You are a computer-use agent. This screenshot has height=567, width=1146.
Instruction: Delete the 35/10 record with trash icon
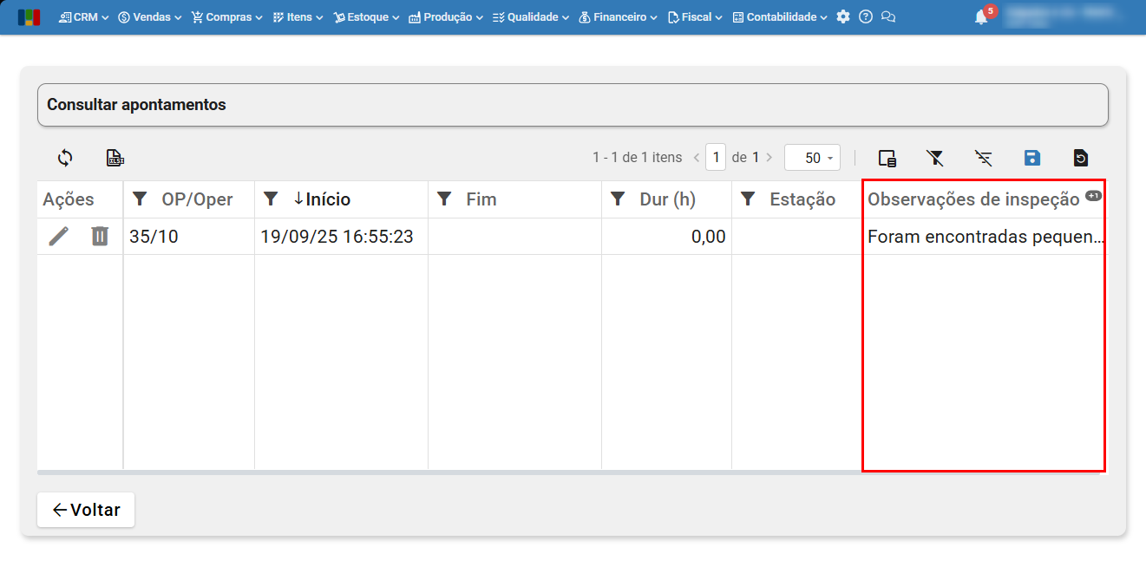pyautogui.click(x=100, y=236)
